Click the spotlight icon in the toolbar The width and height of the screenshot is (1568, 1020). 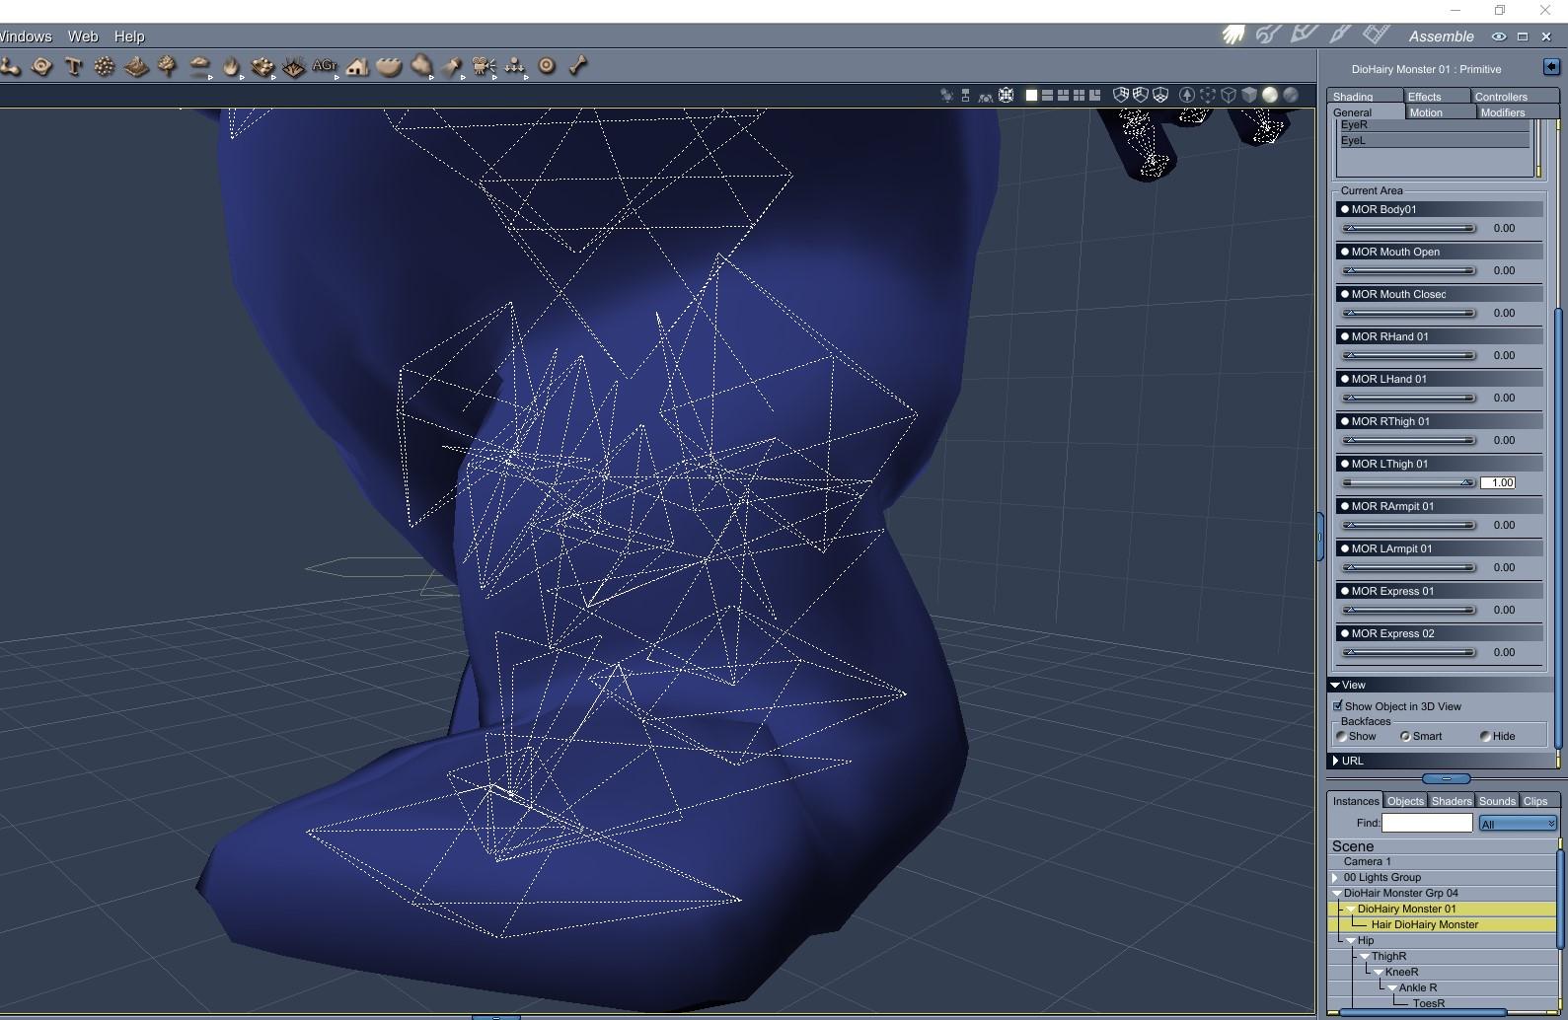coord(452,66)
